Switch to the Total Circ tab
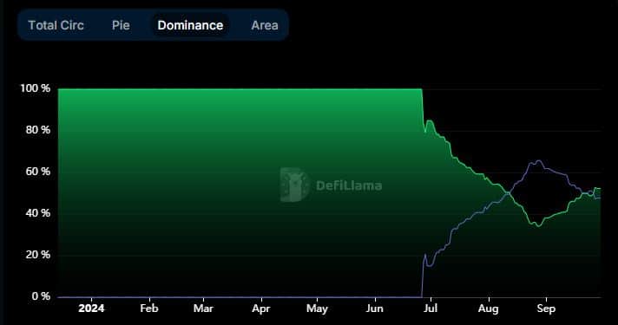The height and width of the screenshot is (325, 618). pyautogui.click(x=56, y=25)
